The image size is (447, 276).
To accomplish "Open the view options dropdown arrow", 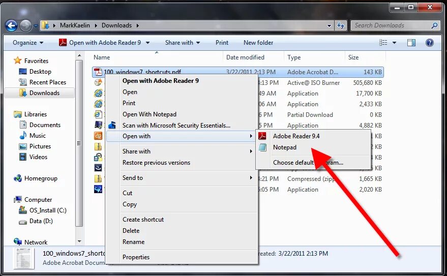I will [x=394, y=43].
